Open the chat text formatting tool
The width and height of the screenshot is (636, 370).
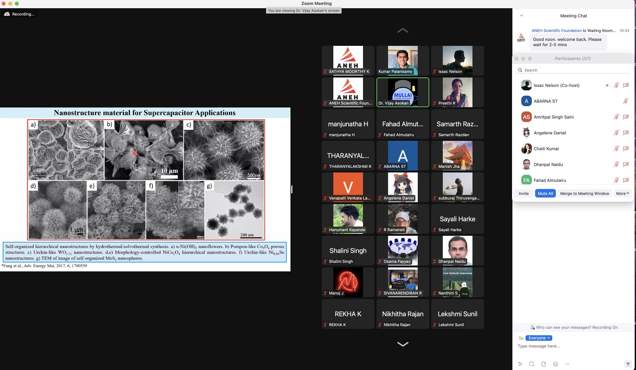coord(520,364)
